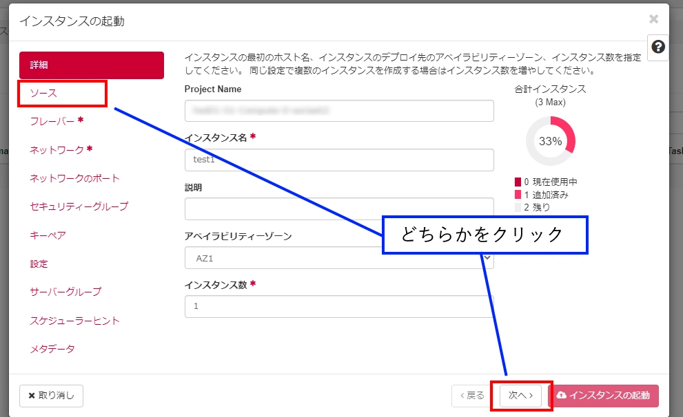Click the 説明 text field
Image resolution: width=683 pixels, height=417 pixels.
pyautogui.click(x=339, y=208)
